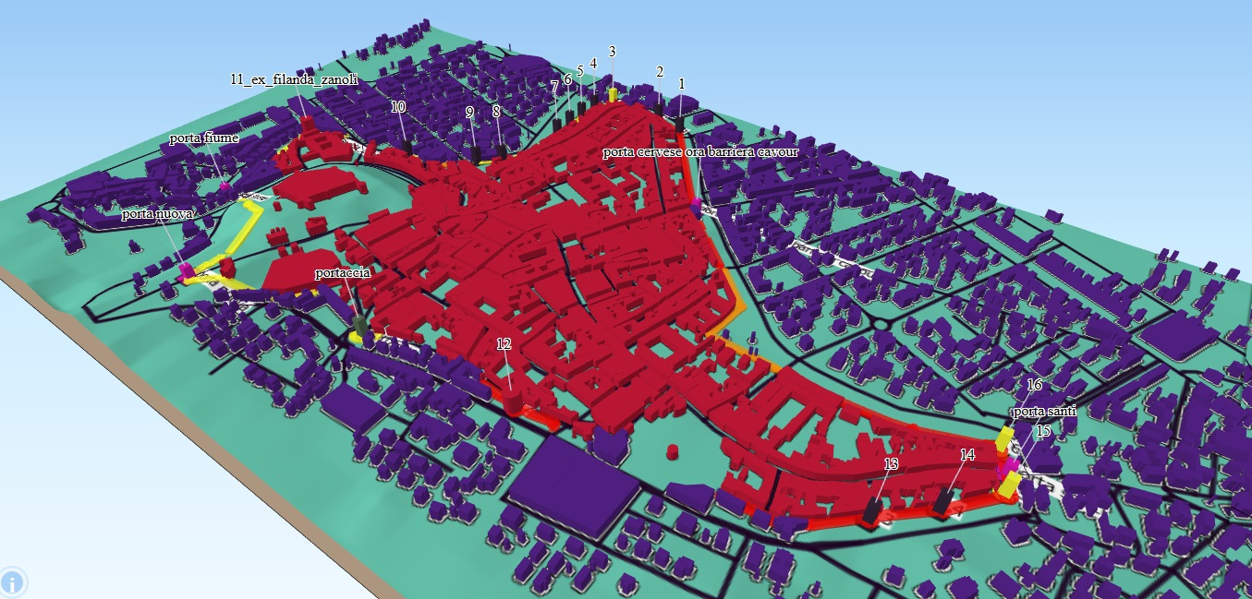1252x599 pixels.
Task: Click the "porta fiume" gate label
Action: [x=204, y=138]
